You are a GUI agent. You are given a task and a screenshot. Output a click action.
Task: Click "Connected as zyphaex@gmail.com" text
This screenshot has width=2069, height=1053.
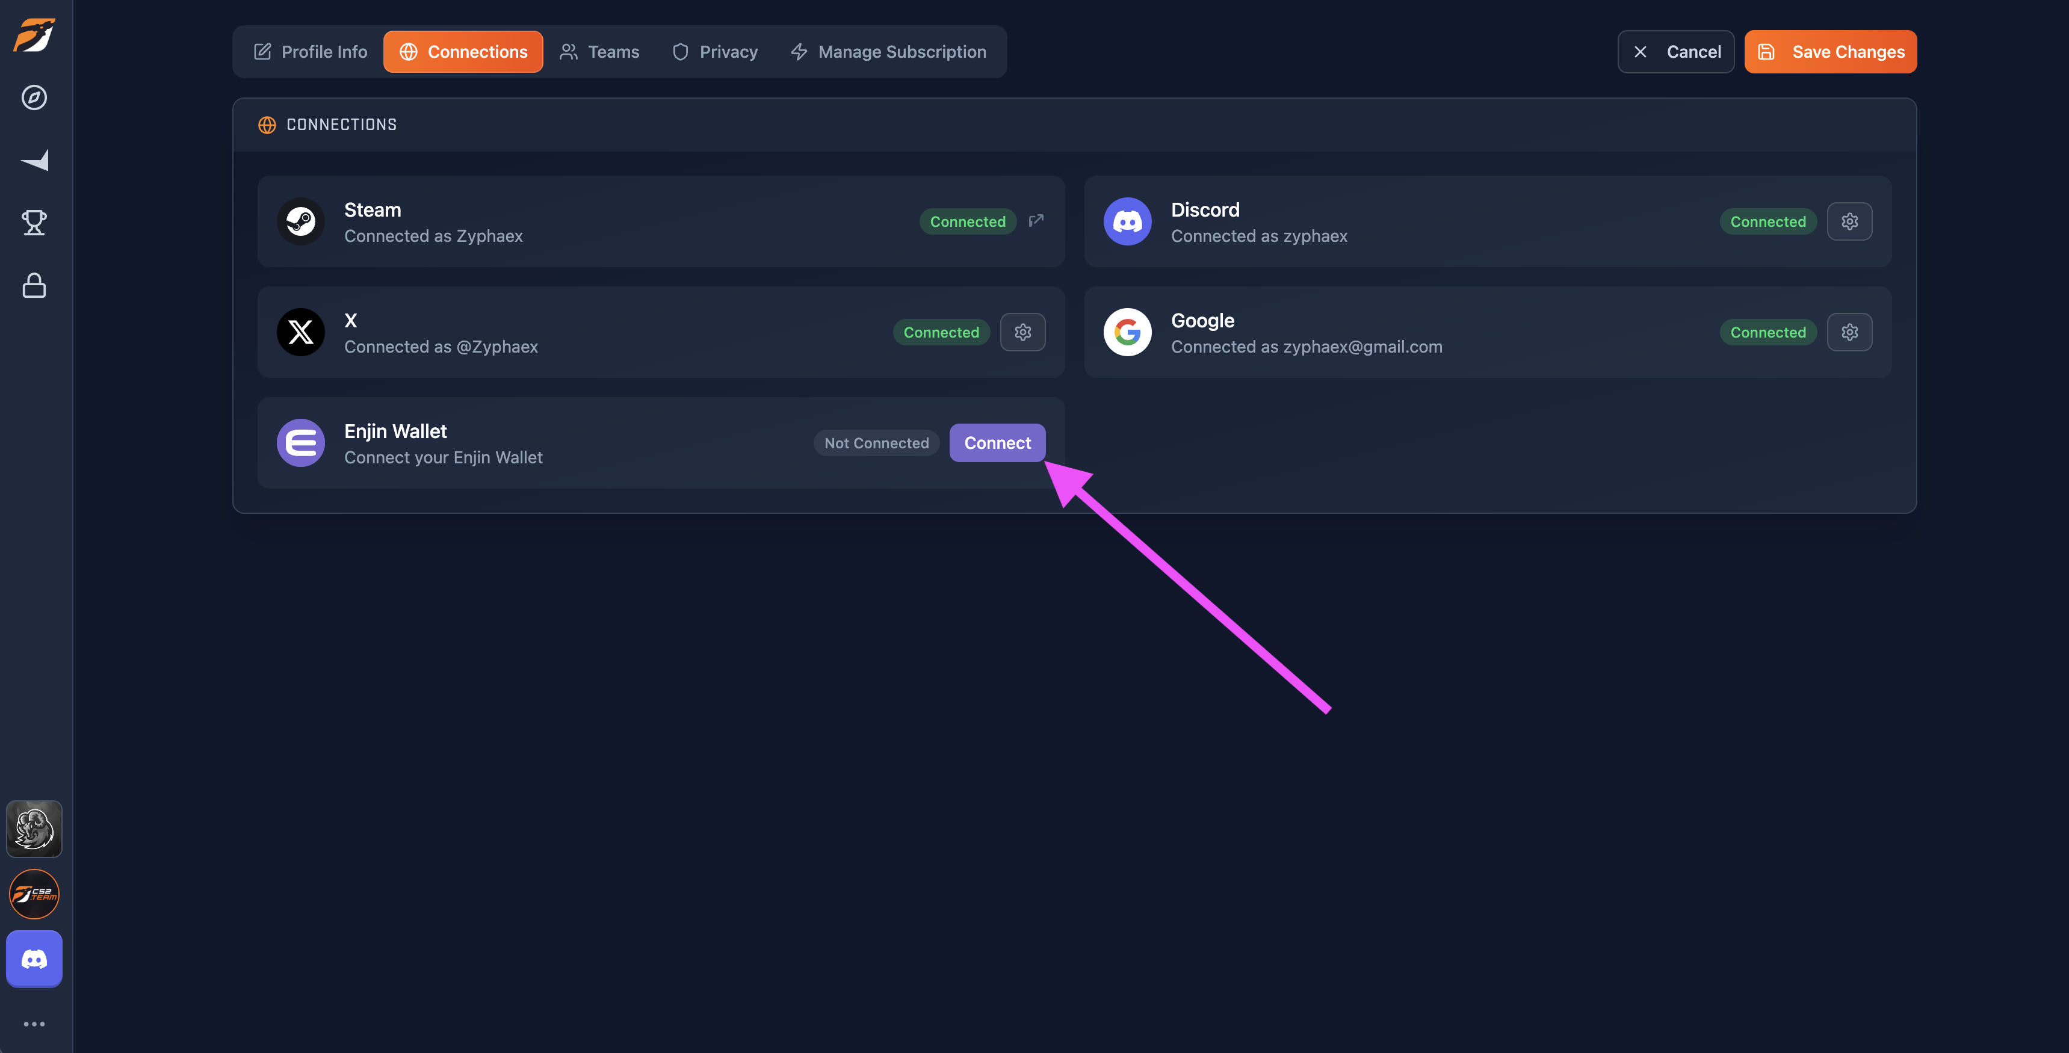click(x=1307, y=347)
